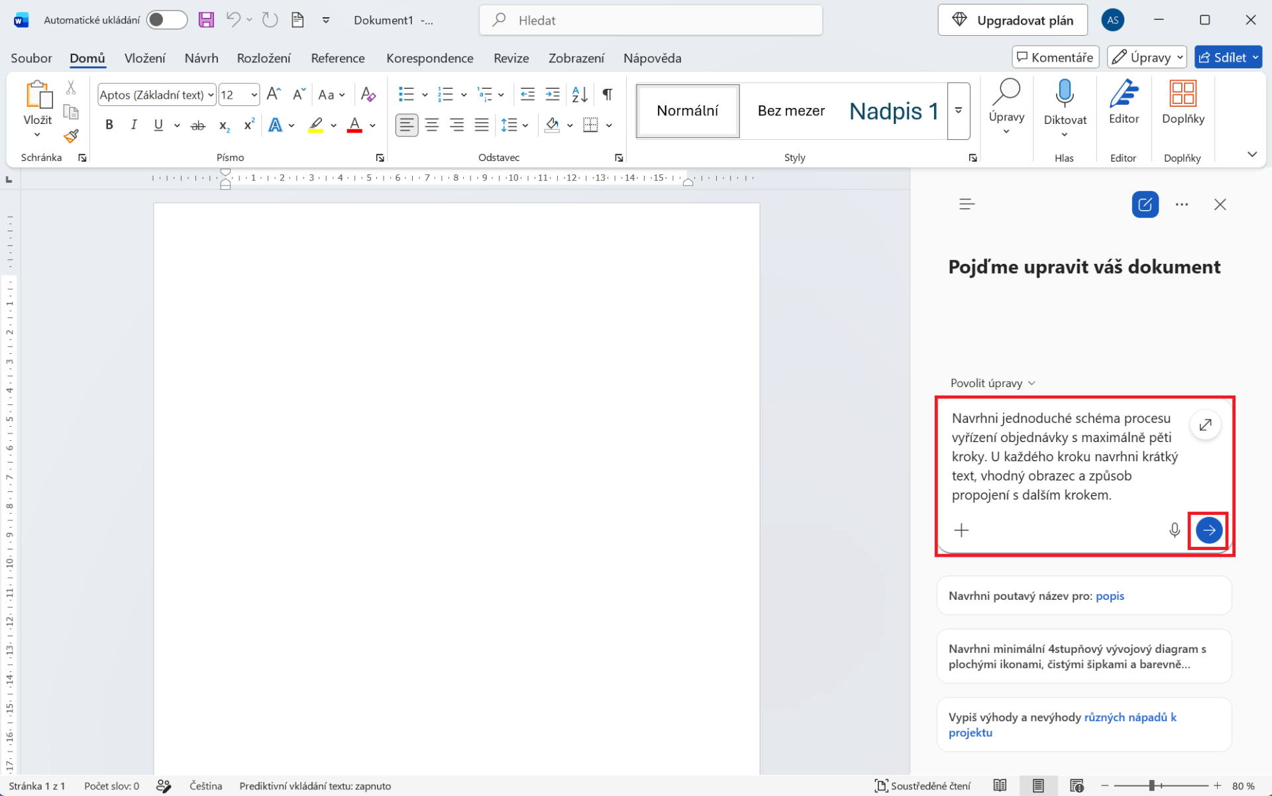Switch to the Vložení tab

pos(144,58)
